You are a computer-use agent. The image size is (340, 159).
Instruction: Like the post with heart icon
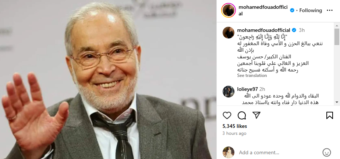[x=227, y=115]
